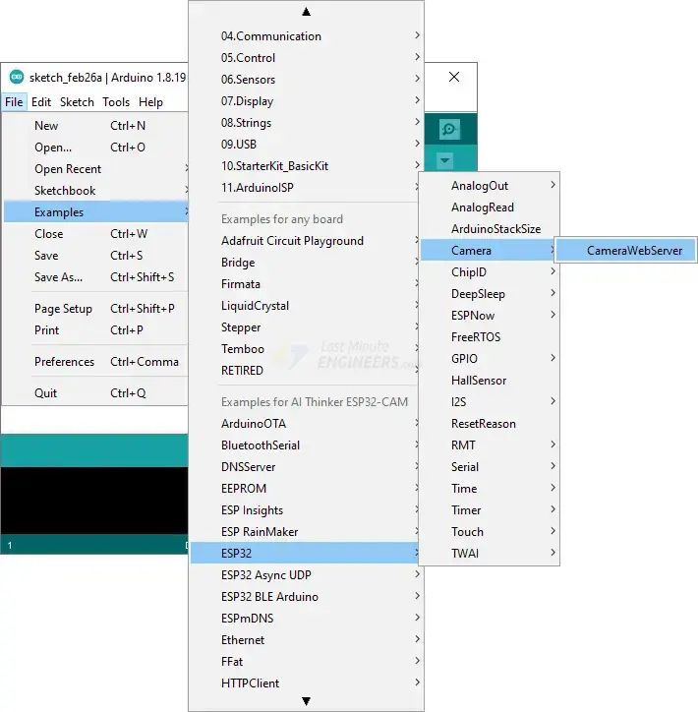Image resolution: width=698 pixels, height=712 pixels.
Task: Select New from the File menu
Action: pos(95,126)
